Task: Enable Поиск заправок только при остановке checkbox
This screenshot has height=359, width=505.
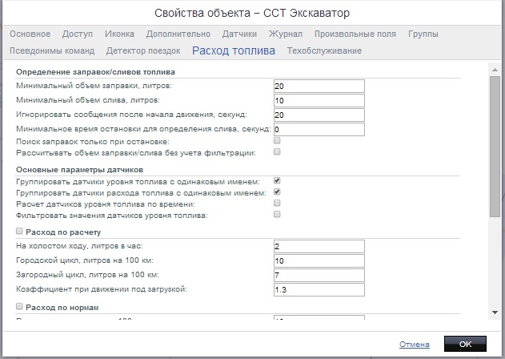Action: 277,141
